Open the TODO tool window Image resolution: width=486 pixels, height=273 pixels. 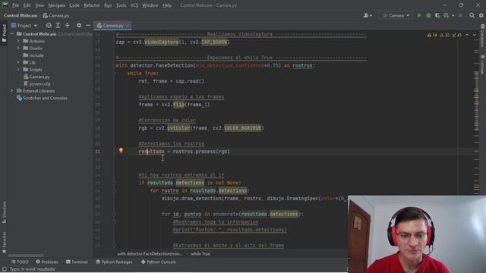tap(20, 262)
